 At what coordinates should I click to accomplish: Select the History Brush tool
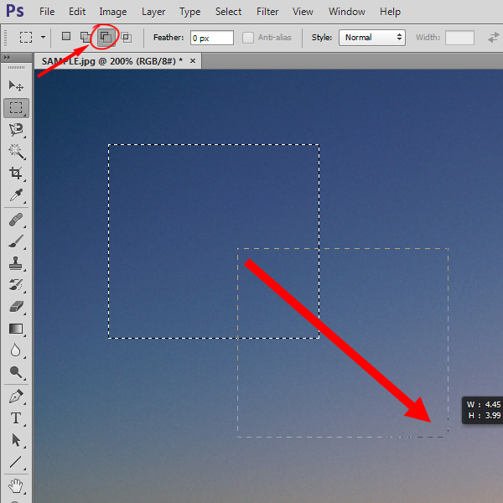[x=16, y=285]
